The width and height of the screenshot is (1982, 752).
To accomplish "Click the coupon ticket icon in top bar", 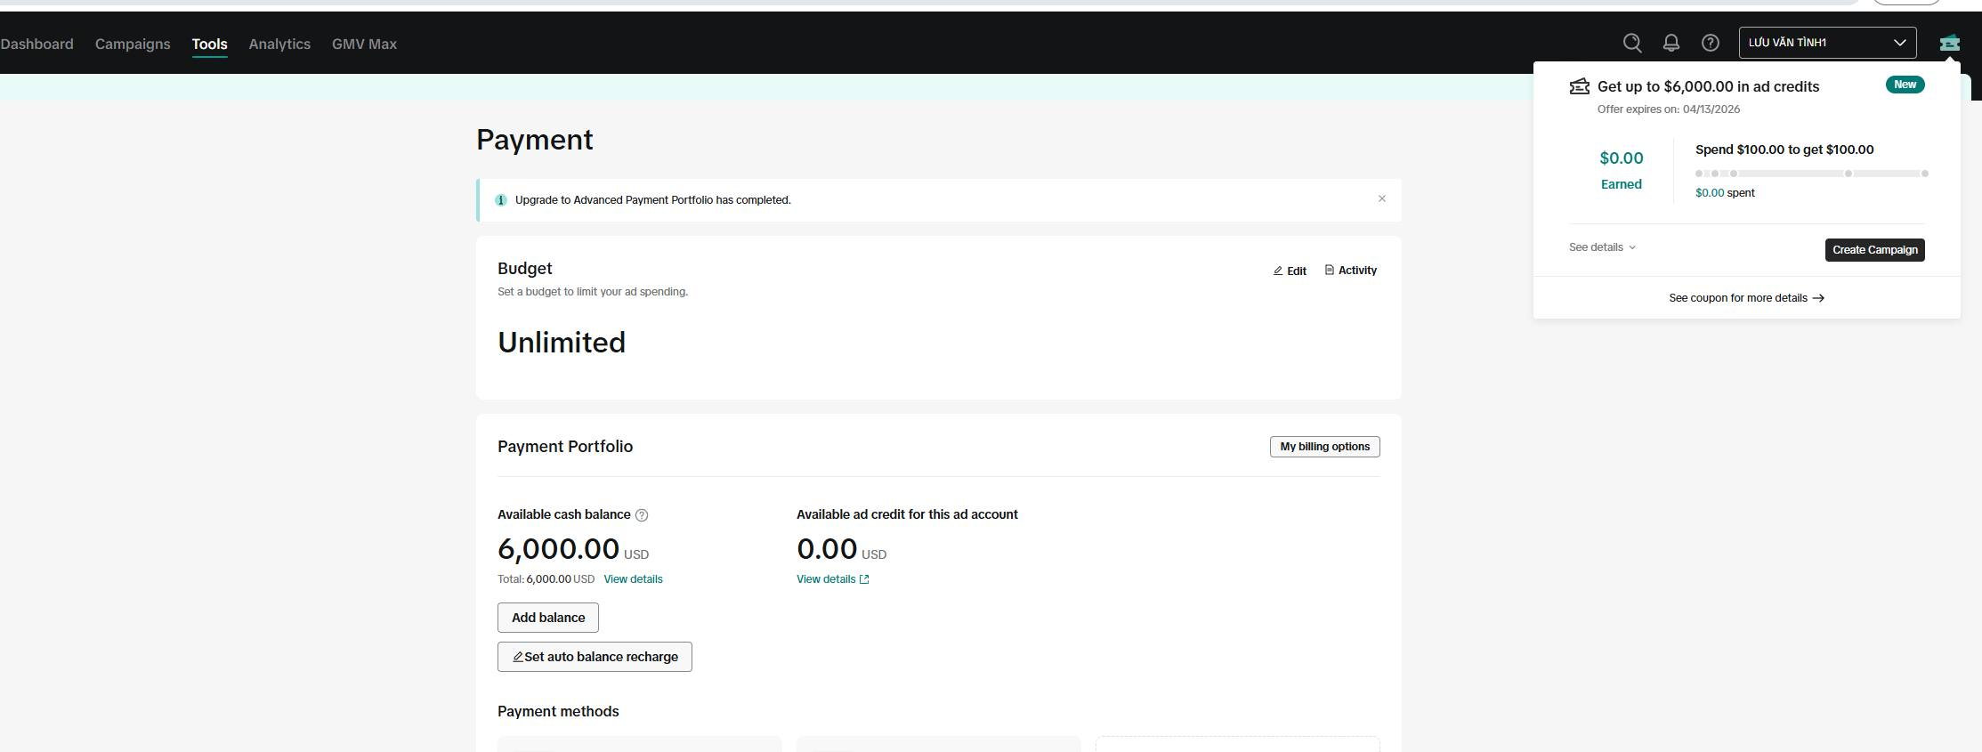I will click(1950, 43).
